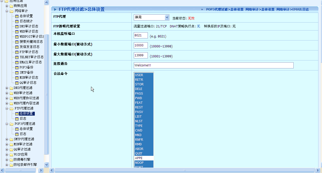The image size is (322, 173).
Task: Click the icon beside EMAIL审计日志
Action: [x=17, y=62]
